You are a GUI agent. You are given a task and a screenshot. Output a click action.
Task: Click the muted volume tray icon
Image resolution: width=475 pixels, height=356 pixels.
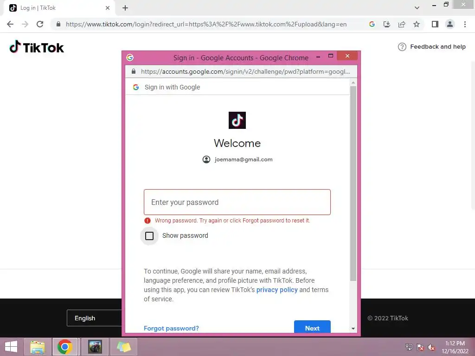(x=431, y=347)
